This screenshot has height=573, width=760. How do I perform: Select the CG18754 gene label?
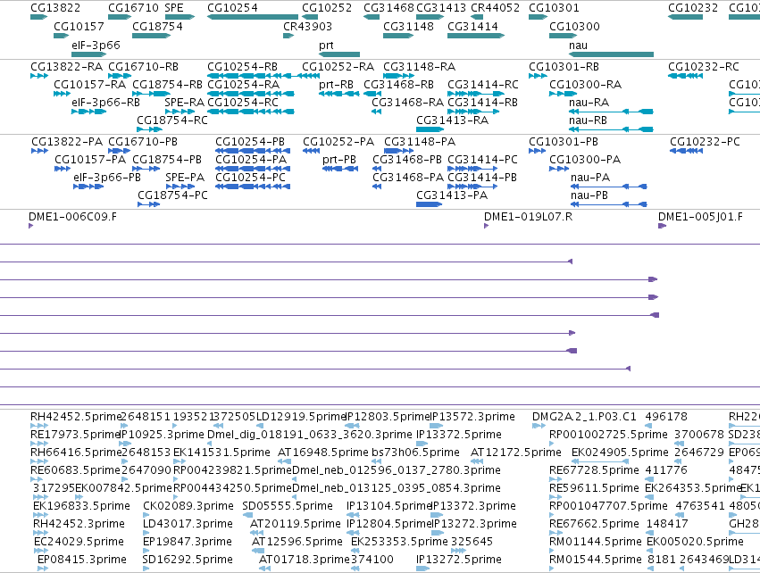(157, 26)
